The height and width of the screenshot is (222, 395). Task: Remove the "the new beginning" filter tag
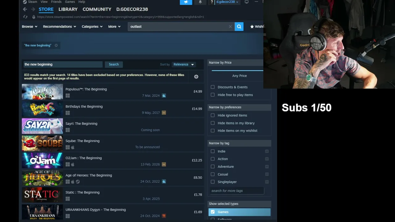(56, 45)
